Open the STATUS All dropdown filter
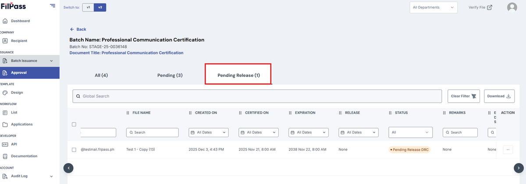 pyautogui.click(x=411, y=132)
